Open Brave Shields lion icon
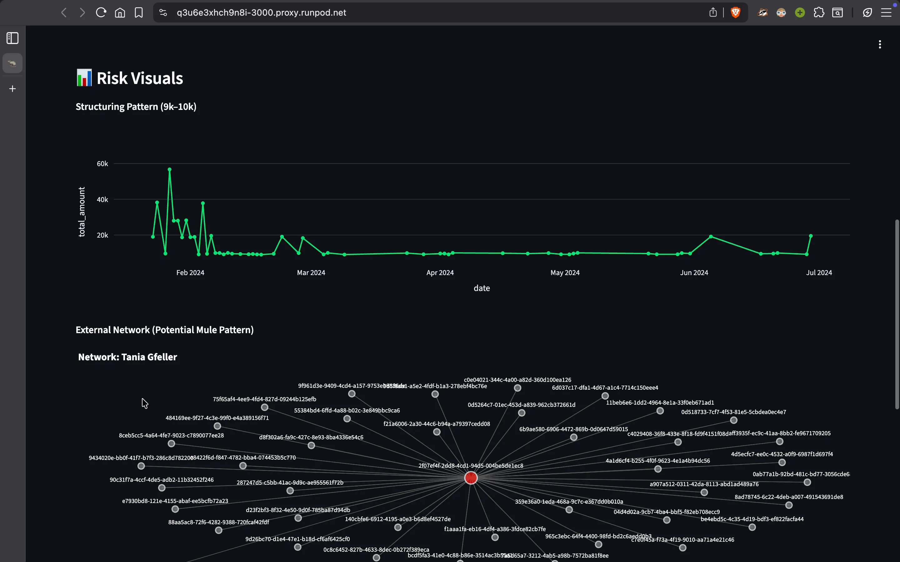This screenshot has height=562, width=900. pyautogui.click(x=735, y=12)
